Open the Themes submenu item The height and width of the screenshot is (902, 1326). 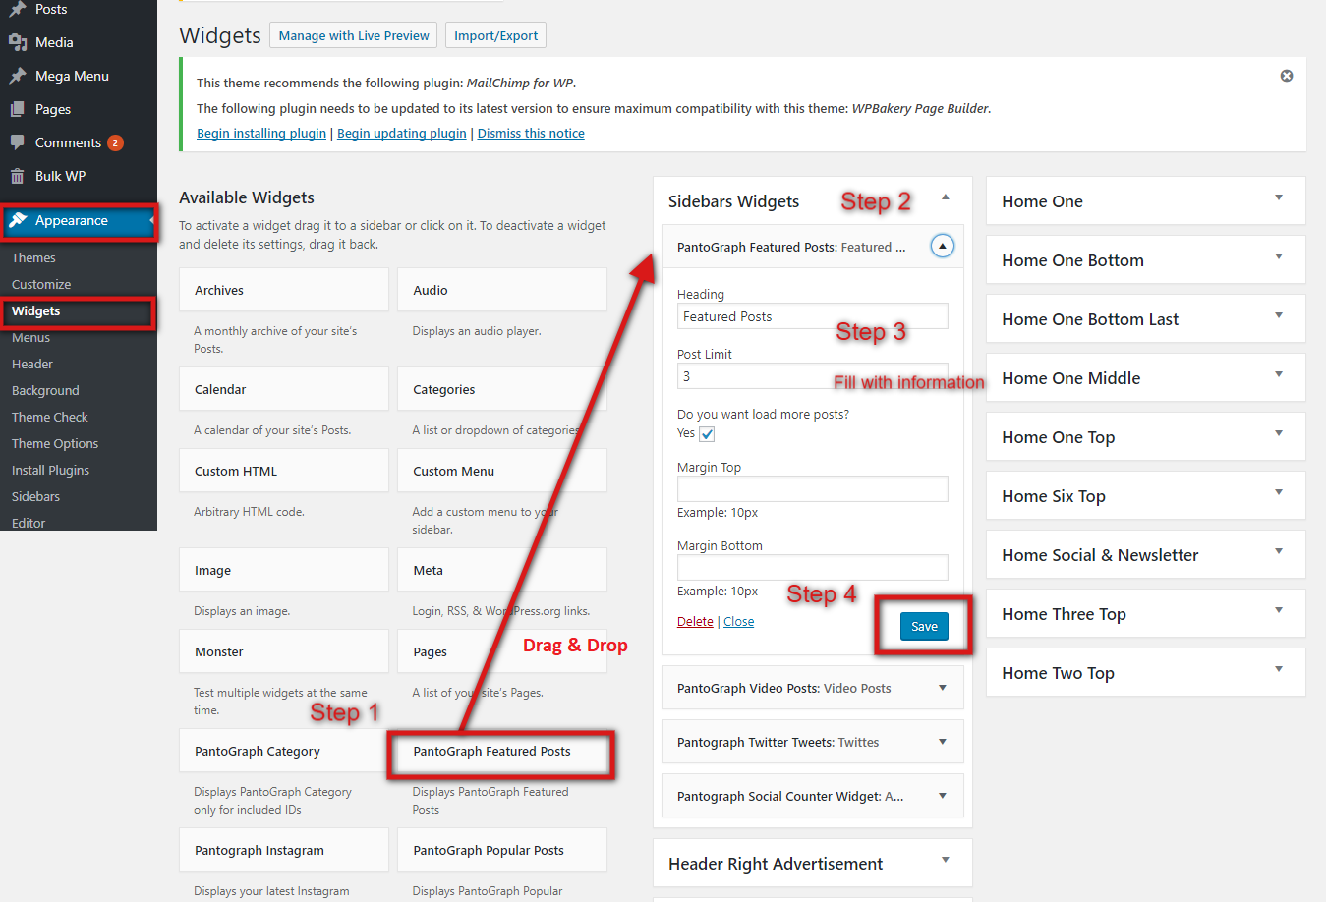tap(33, 257)
